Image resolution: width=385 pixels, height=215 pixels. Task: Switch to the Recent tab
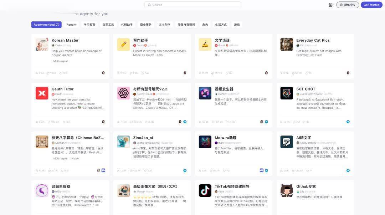point(71,25)
